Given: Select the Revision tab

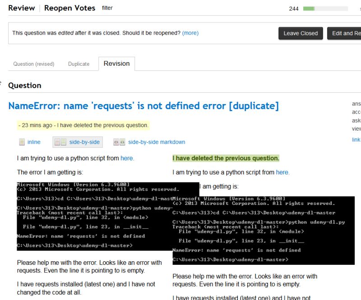Looking at the screenshot, I should [x=116, y=64].
